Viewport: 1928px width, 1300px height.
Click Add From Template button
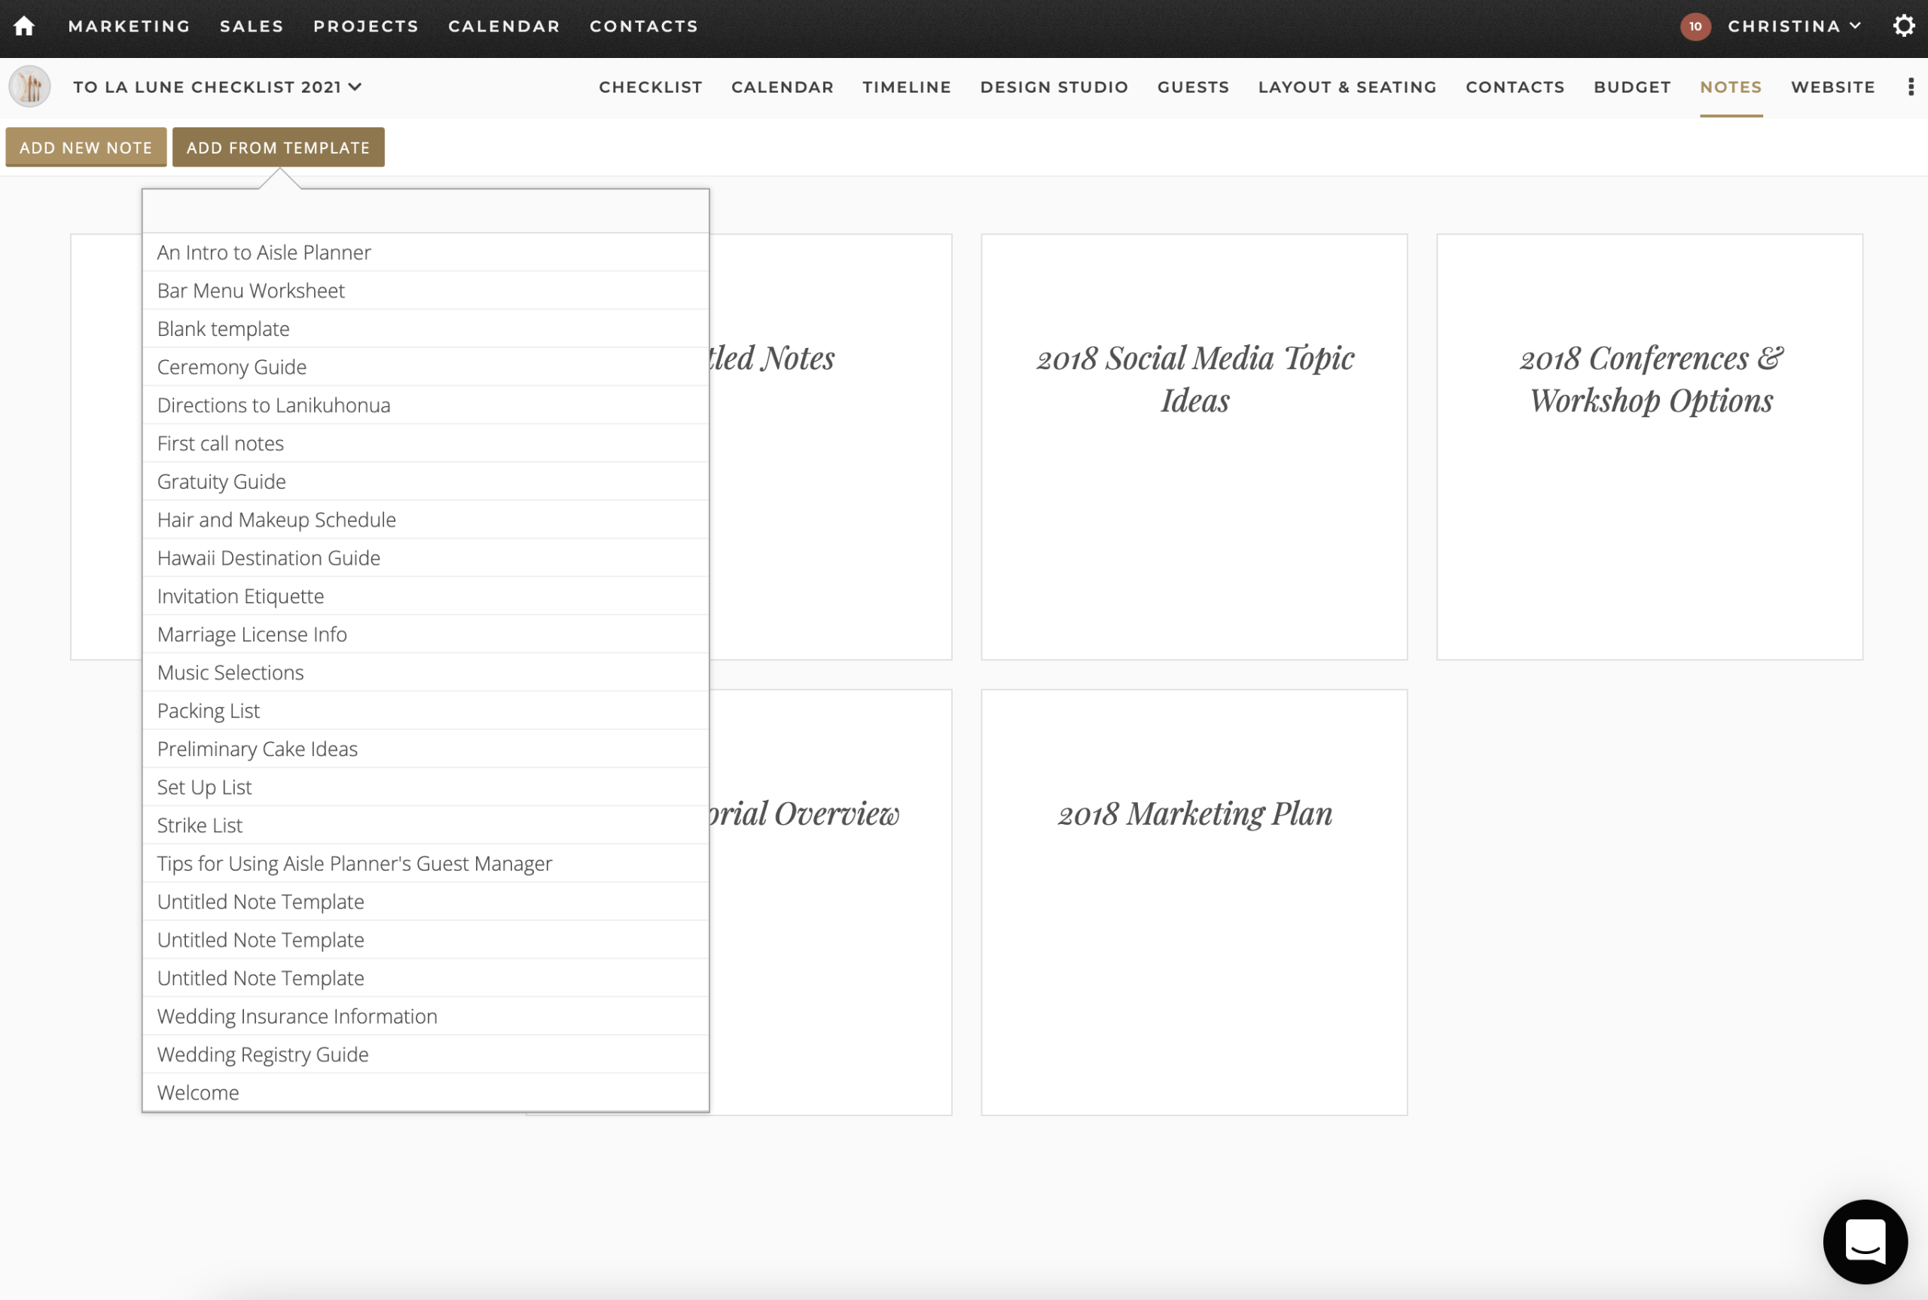[279, 148]
